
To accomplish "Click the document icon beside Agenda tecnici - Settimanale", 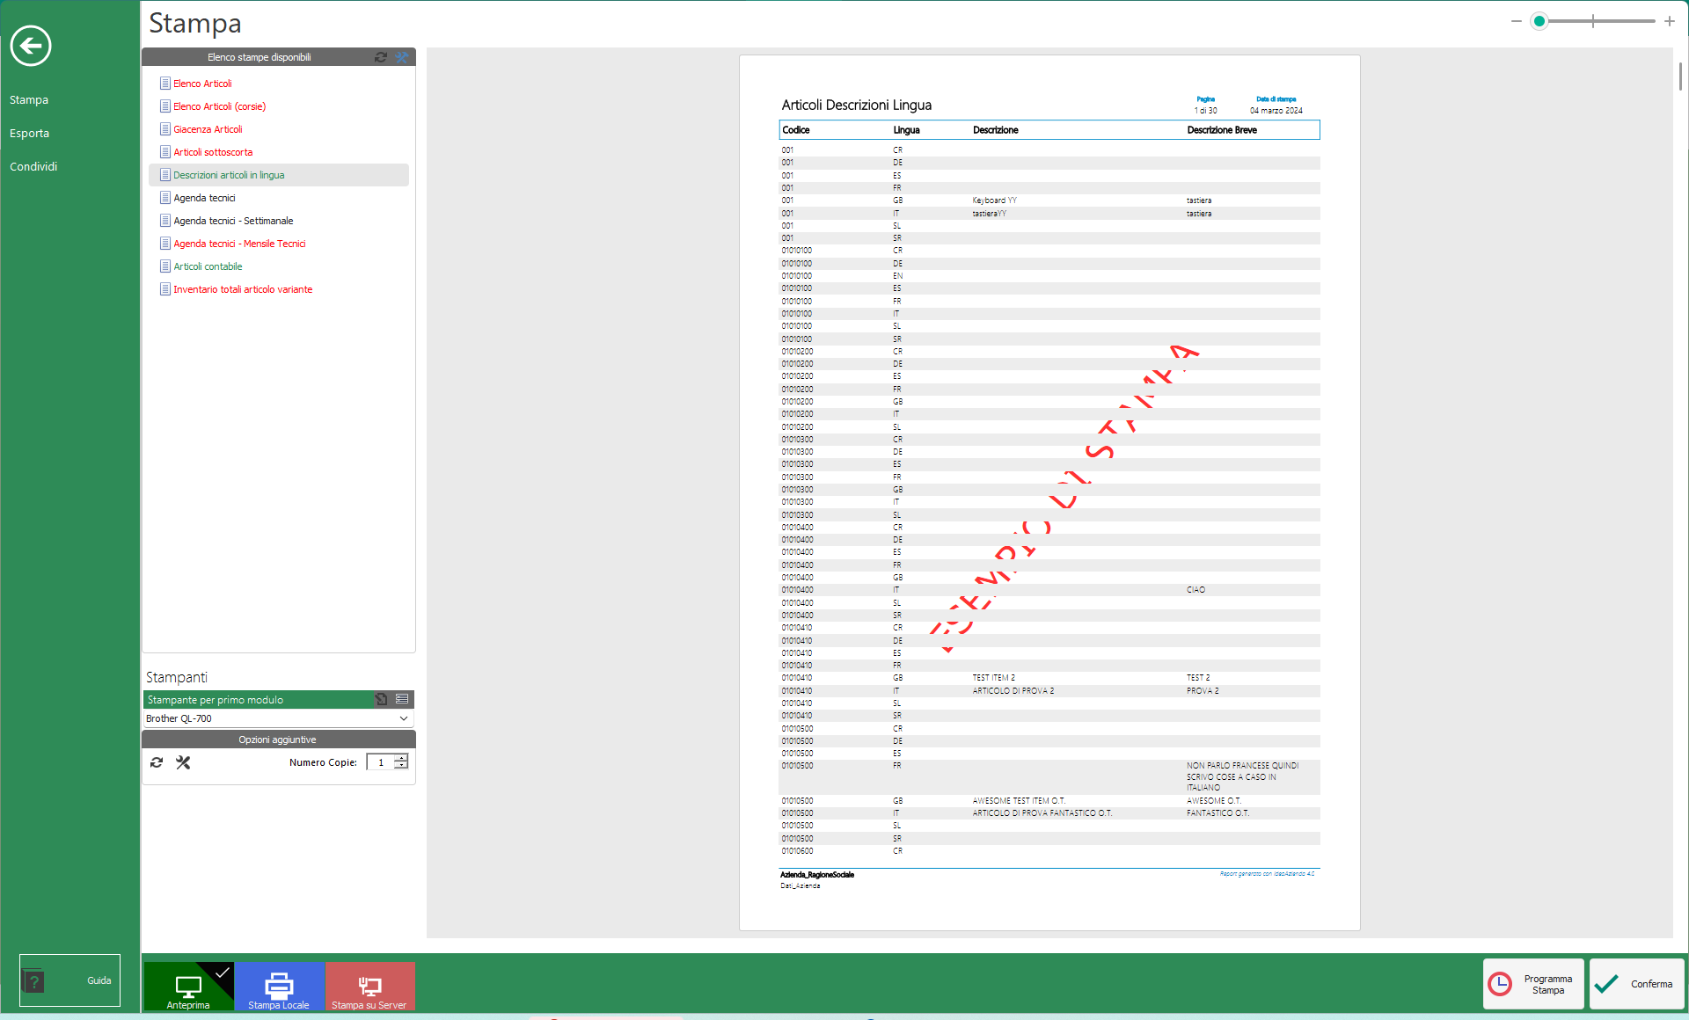I will (165, 221).
